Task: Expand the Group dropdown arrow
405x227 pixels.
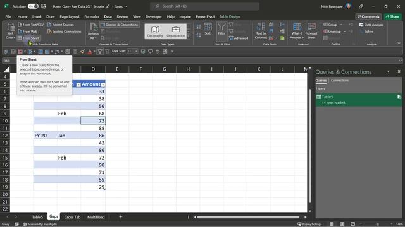Action: 341,25
